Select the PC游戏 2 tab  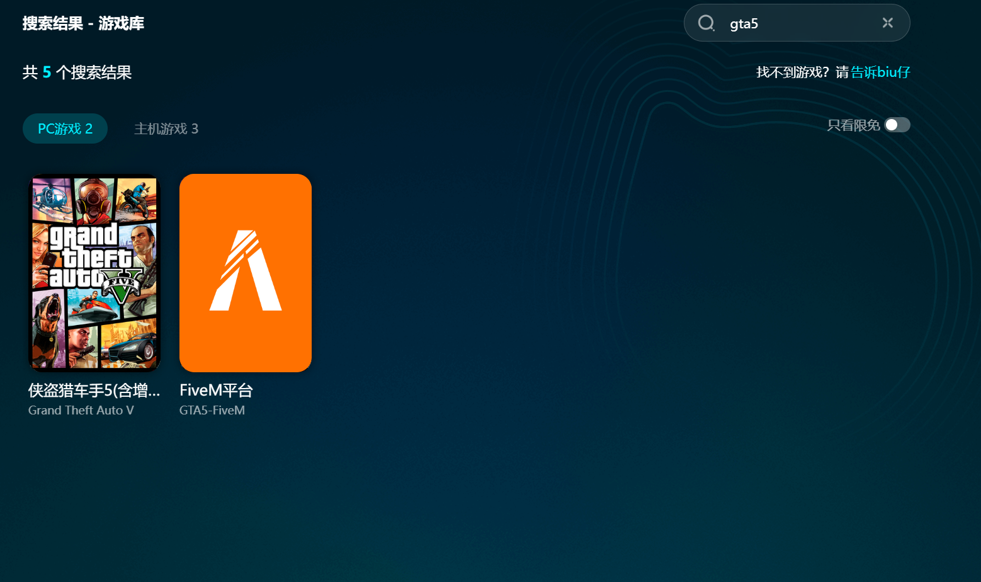tap(65, 128)
